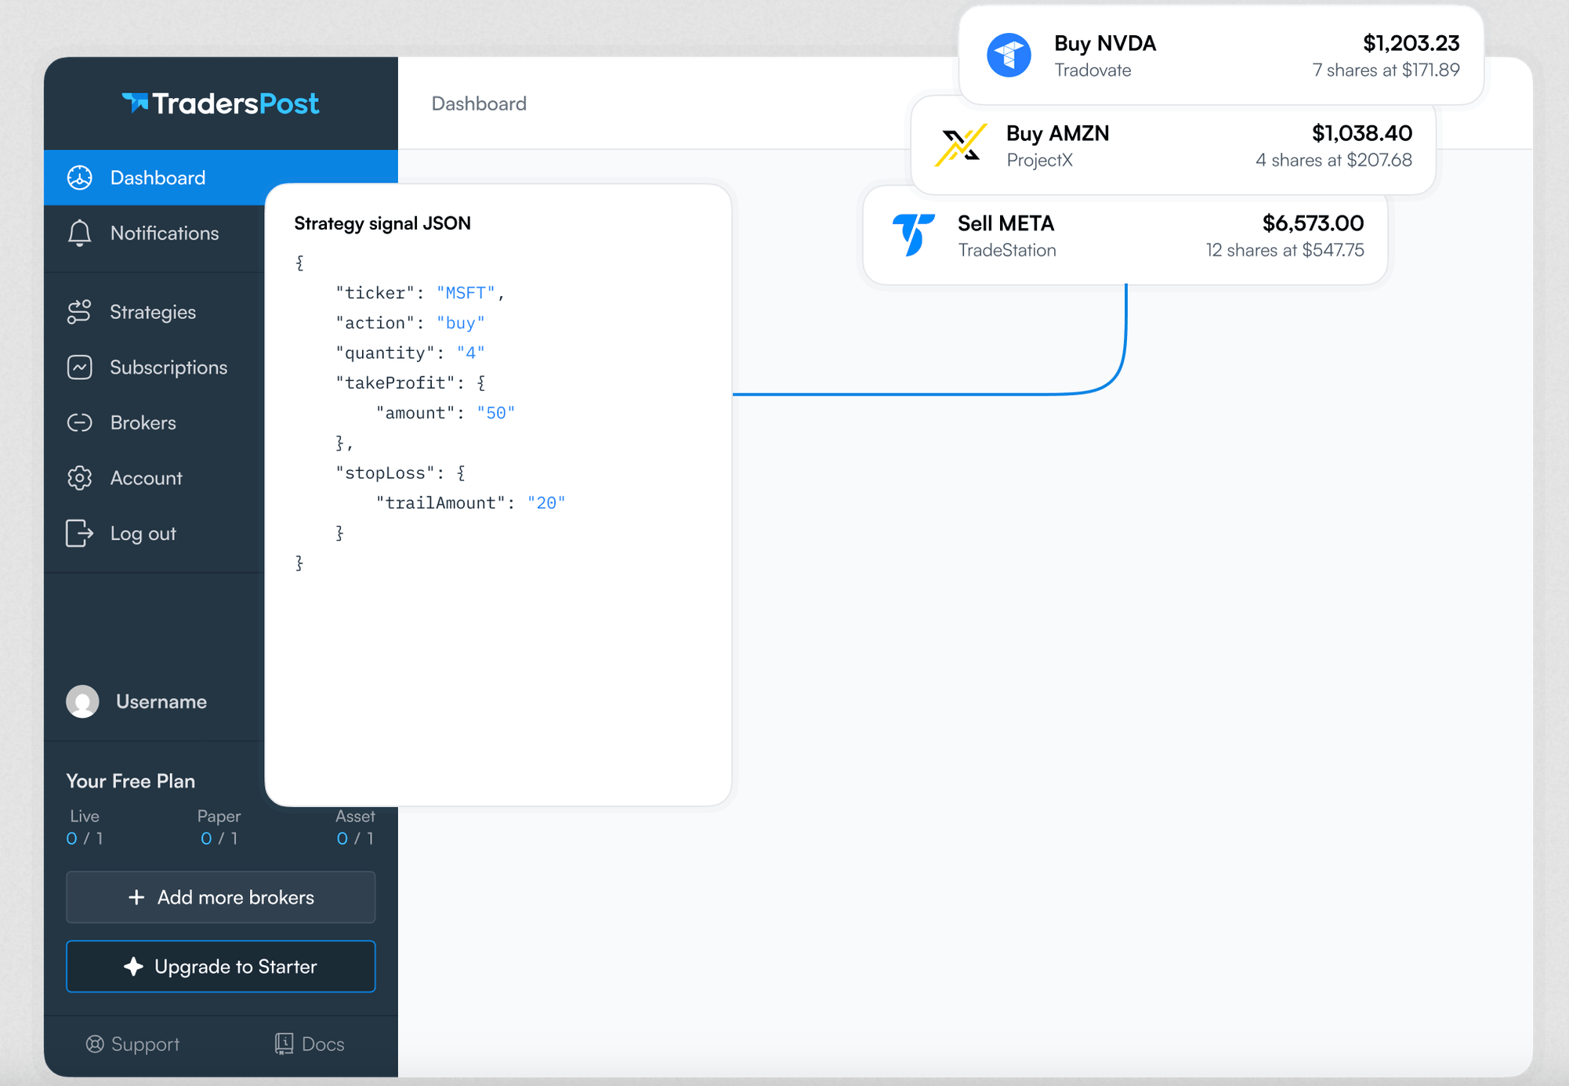Screen dimensions: 1569x1086
Task: Click the Tradovate broker logo
Action: [1009, 55]
